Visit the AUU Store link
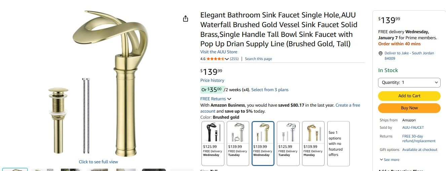Viewport: 446px width, 171px height. pyautogui.click(x=219, y=52)
